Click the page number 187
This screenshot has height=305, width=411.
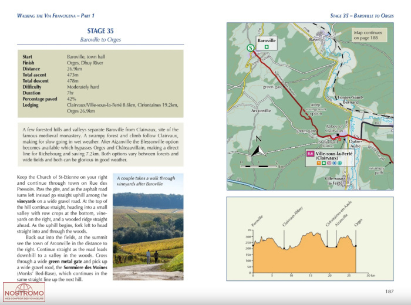coord(389,292)
